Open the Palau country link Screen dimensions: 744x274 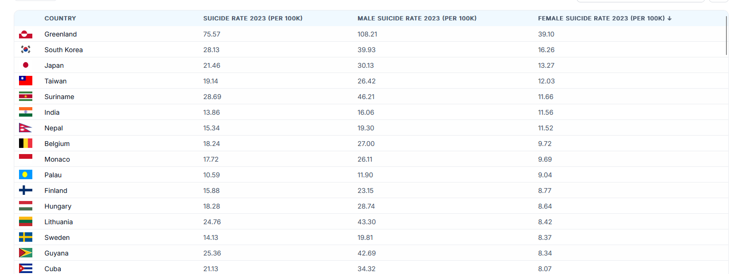[53, 175]
